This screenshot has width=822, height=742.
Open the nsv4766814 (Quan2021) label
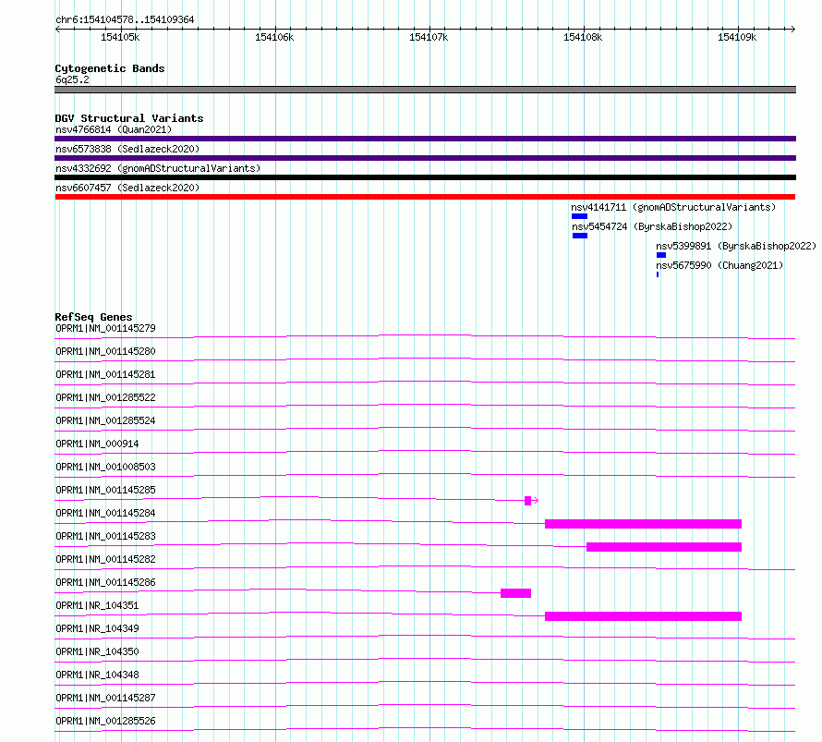pos(114,129)
